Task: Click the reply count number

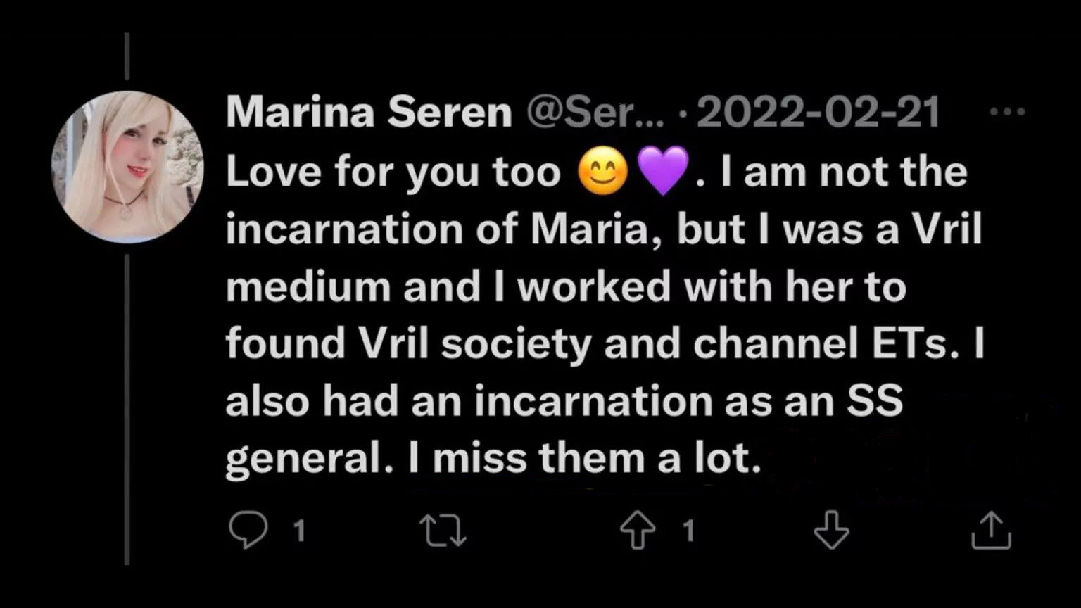Action: point(299,531)
